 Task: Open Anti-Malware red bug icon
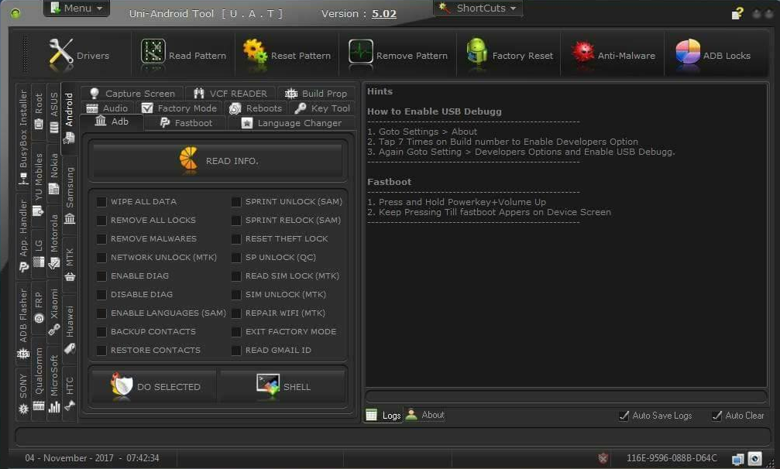pos(582,51)
